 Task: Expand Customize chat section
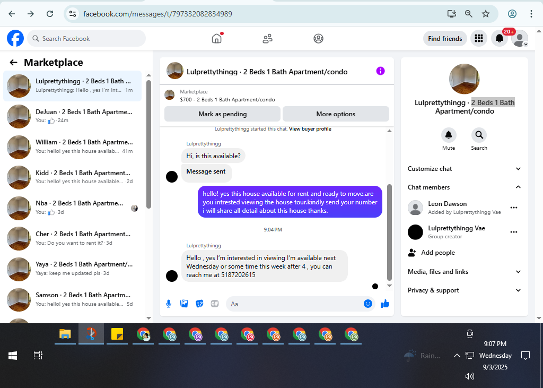coord(464,169)
